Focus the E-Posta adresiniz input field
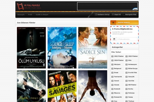The width and height of the screenshot is (154, 102). (127, 39)
